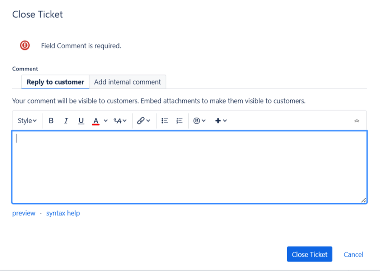Toggle bold formatting in the comment toolbar
This screenshot has height=271, width=380.
51,121
